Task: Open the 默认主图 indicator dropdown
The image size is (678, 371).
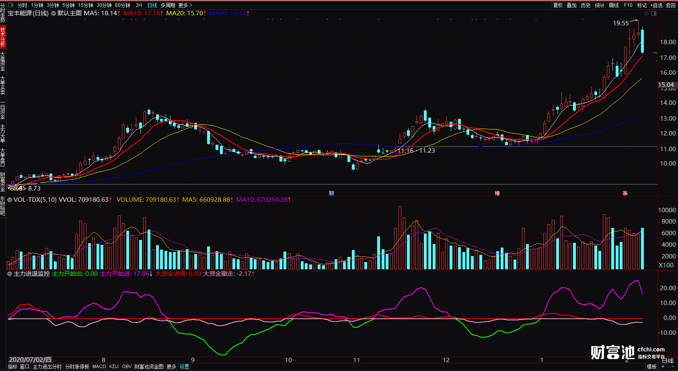Action: (x=53, y=13)
